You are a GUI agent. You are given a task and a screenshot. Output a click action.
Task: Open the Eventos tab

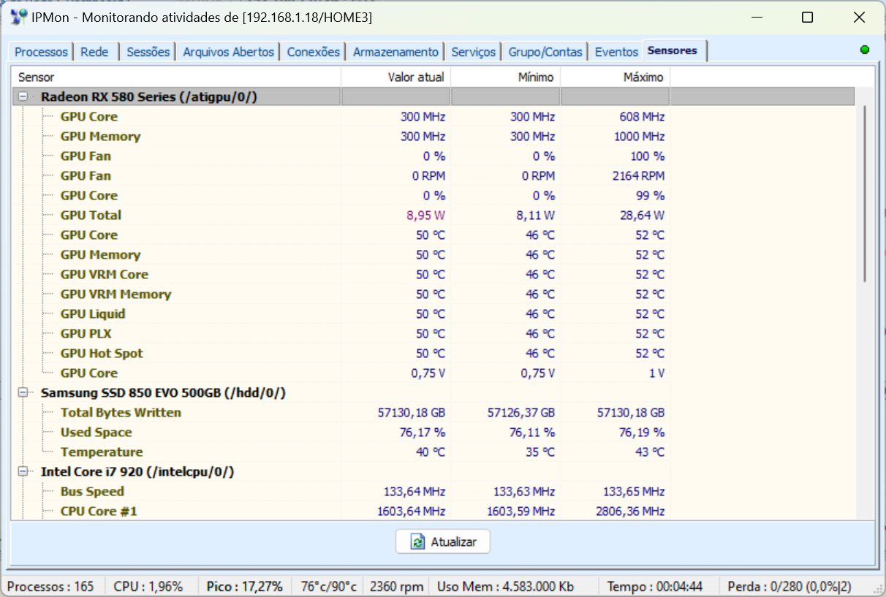point(616,52)
